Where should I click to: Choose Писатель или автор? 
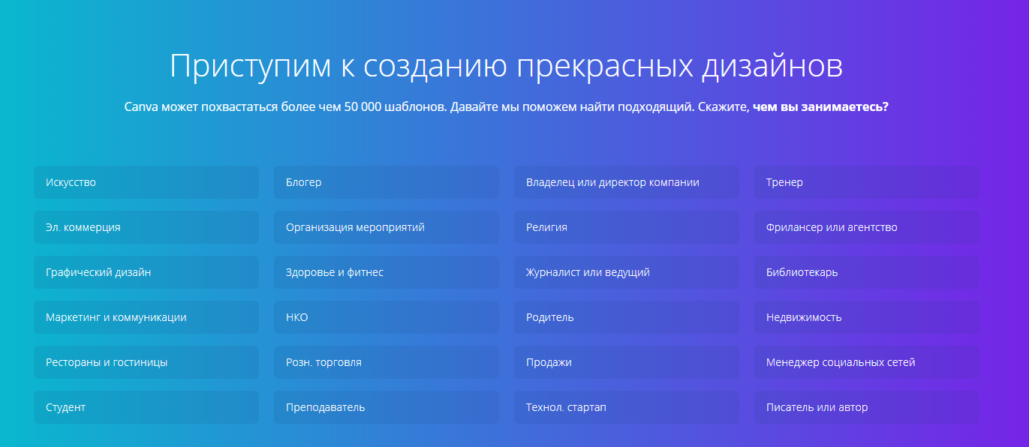click(867, 407)
